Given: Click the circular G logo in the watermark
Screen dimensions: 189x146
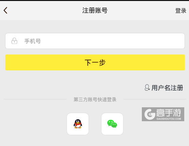Looking at the screenshot, I should pyautogui.click(x=150, y=114).
